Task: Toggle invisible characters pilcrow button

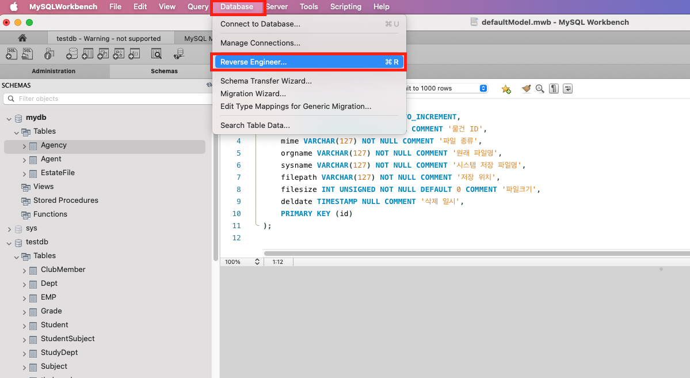Action: 554,89
